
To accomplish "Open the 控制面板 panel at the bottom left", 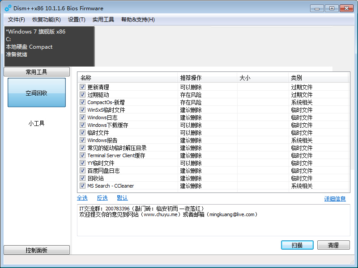I will click(36, 250).
